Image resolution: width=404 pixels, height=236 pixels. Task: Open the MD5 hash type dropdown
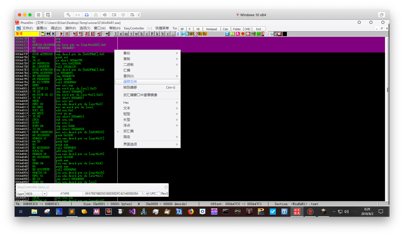click(45, 194)
